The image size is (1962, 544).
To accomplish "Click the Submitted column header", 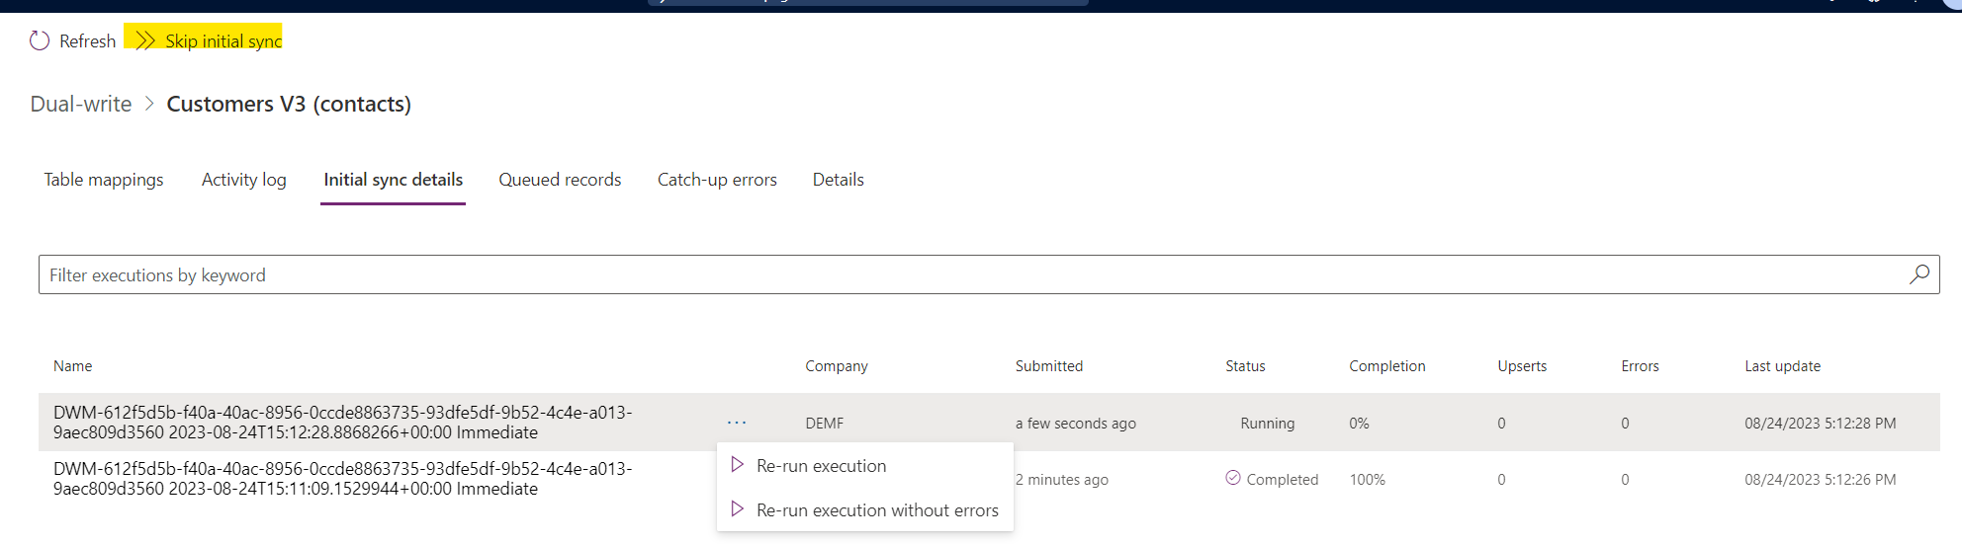I will [x=1049, y=366].
